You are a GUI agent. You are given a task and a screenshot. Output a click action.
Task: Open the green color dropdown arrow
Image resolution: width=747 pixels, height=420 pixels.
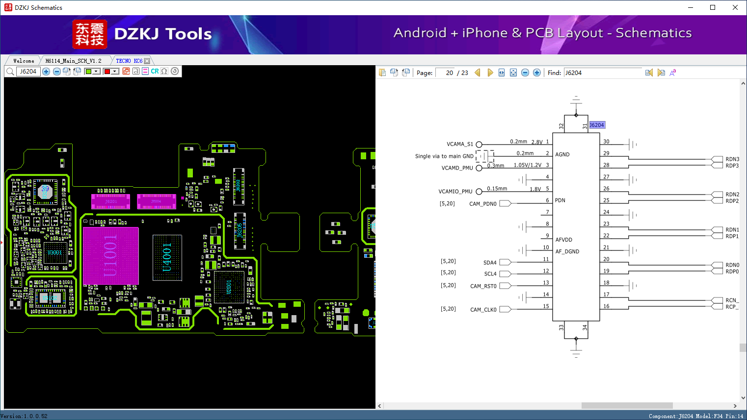click(97, 72)
